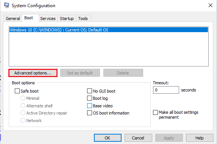This screenshot has height=144, width=217.
Task: Open the Services tab
Action: 48,19
